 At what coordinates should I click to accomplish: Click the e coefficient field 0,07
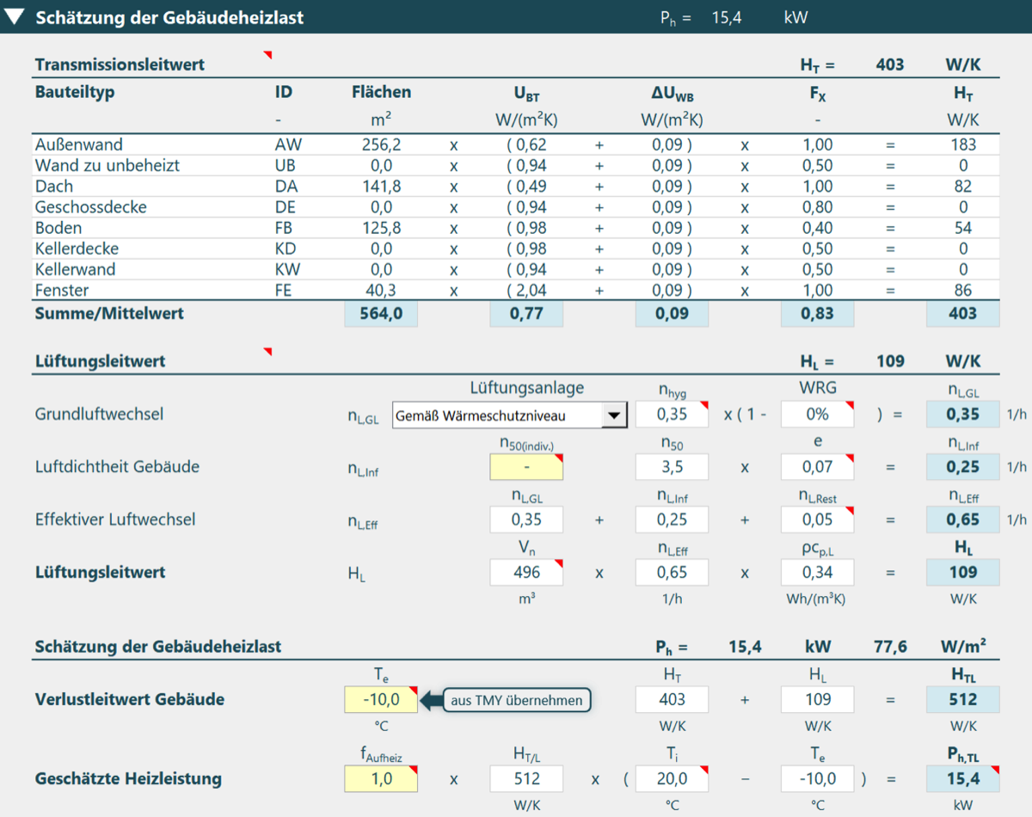click(818, 467)
